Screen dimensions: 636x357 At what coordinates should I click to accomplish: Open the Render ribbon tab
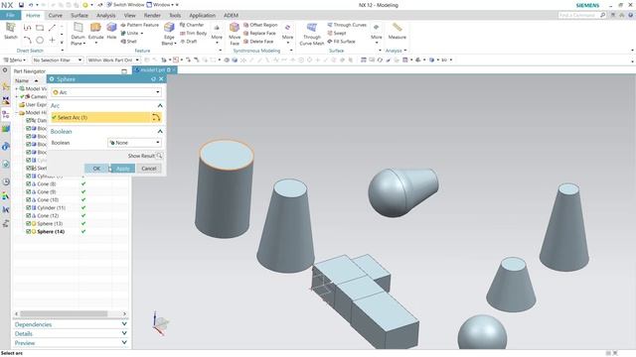pyautogui.click(x=152, y=16)
